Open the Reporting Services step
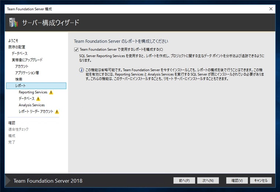280x192 pixels. point(33,92)
